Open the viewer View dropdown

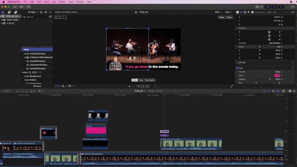coord(228,12)
